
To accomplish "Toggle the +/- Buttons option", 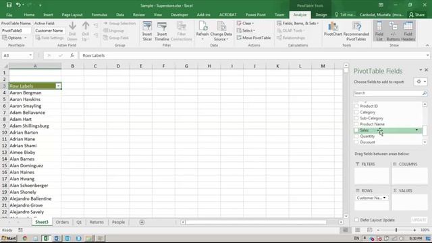I will pos(393,31).
